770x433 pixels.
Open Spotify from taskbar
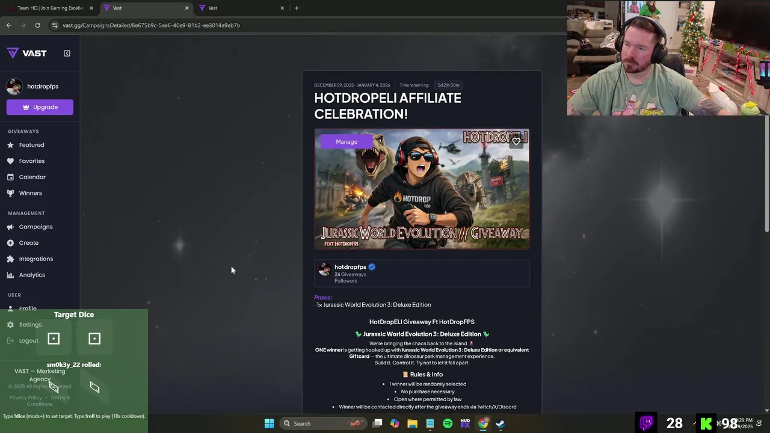click(448, 423)
